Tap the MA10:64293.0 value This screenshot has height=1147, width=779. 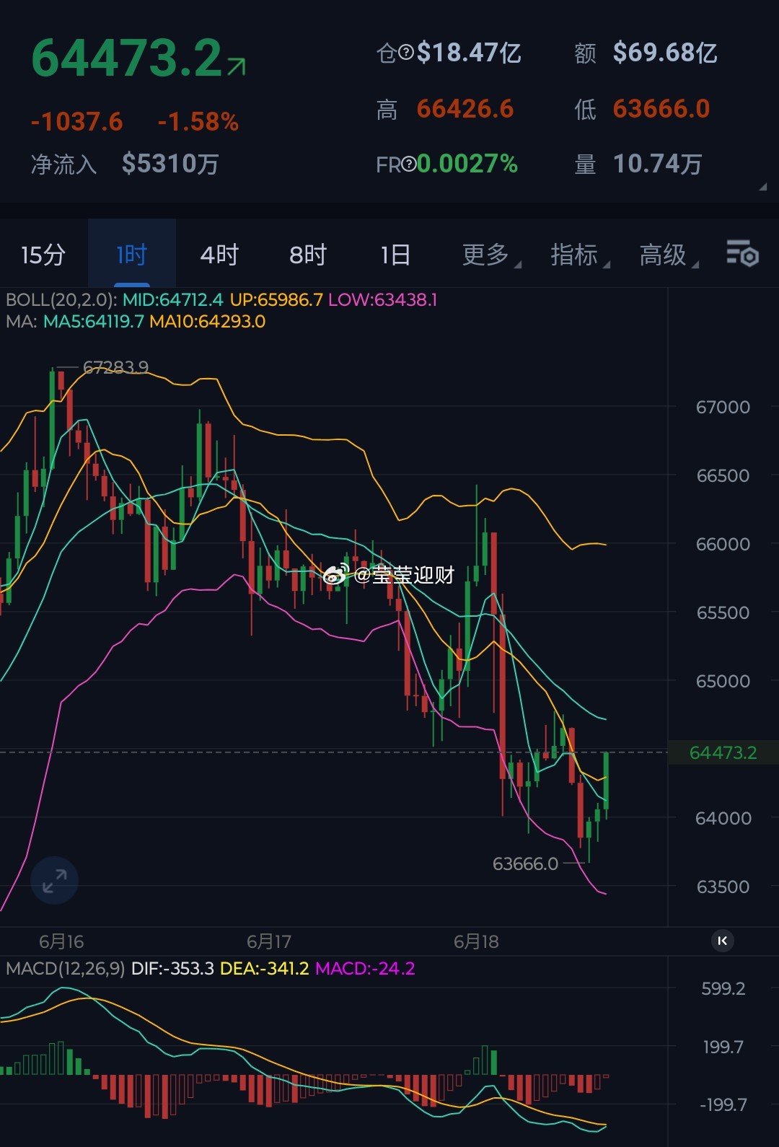[x=207, y=322]
